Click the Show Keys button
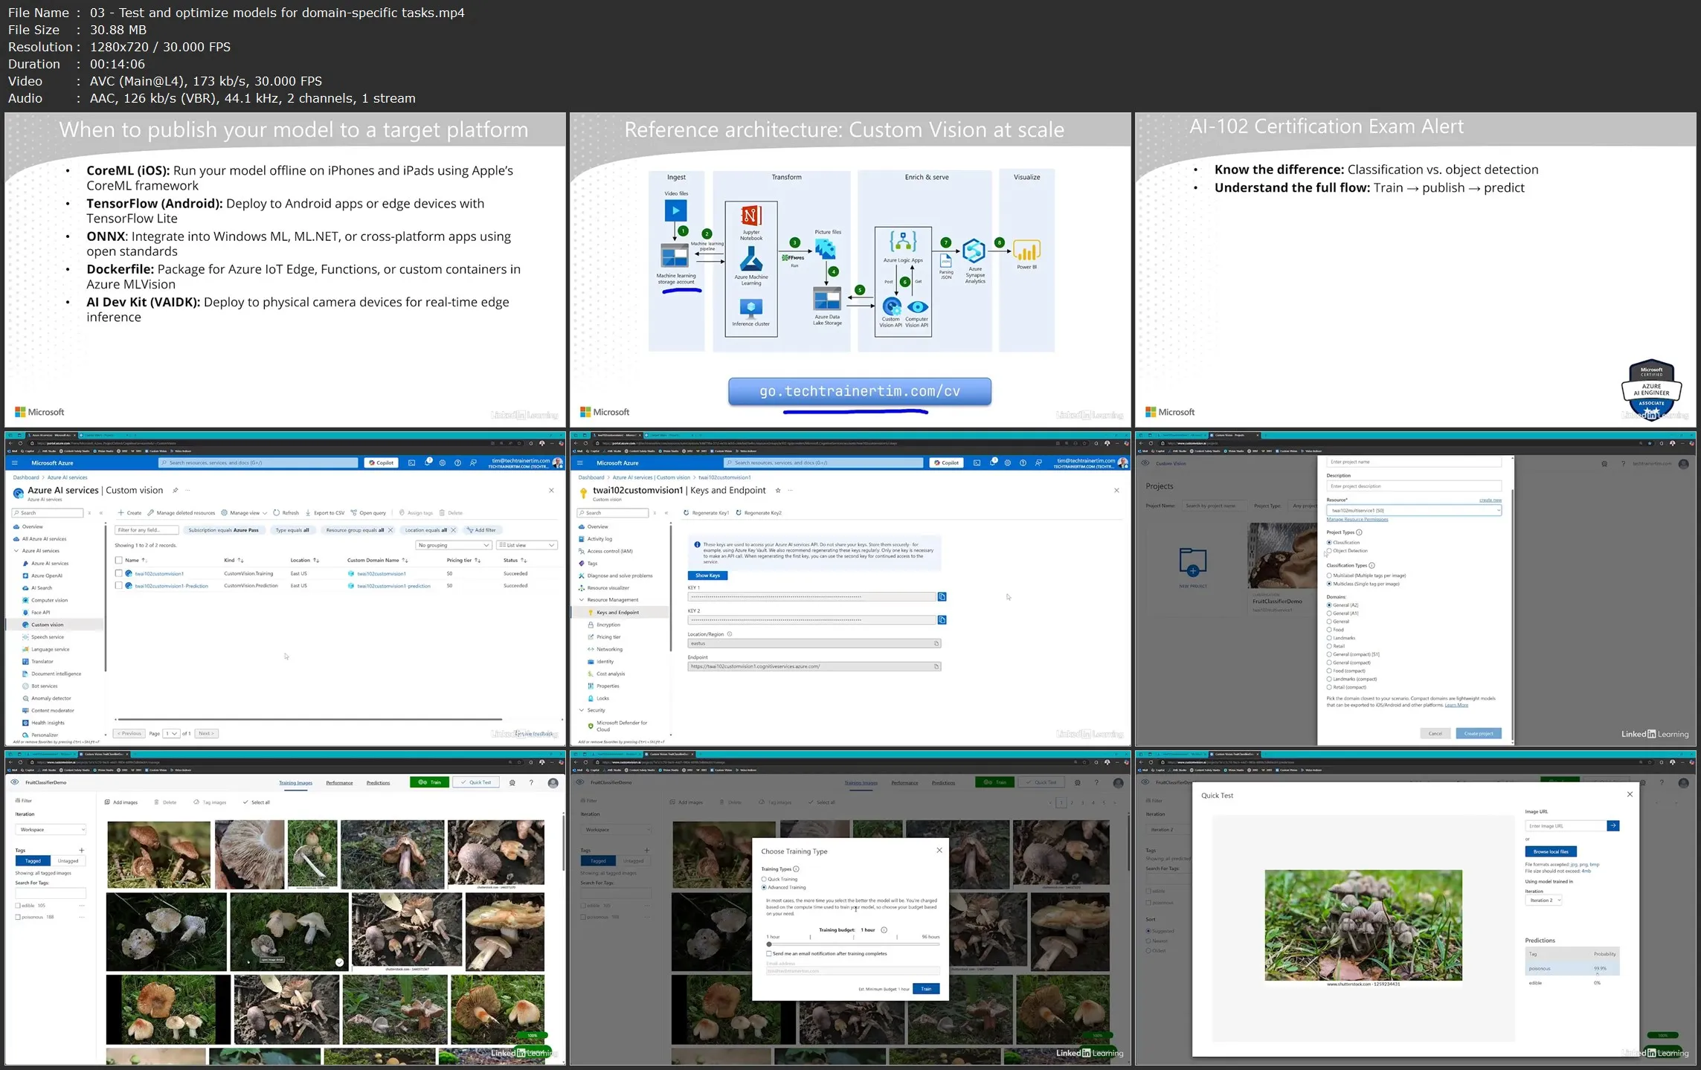The height and width of the screenshot is (1070, 1701). pyautogui.click(x=707, y=576)
